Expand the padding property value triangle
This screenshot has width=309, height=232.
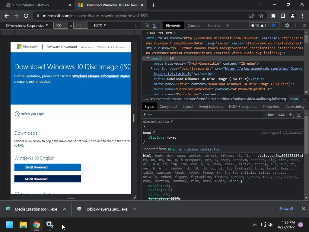[166, 190]
